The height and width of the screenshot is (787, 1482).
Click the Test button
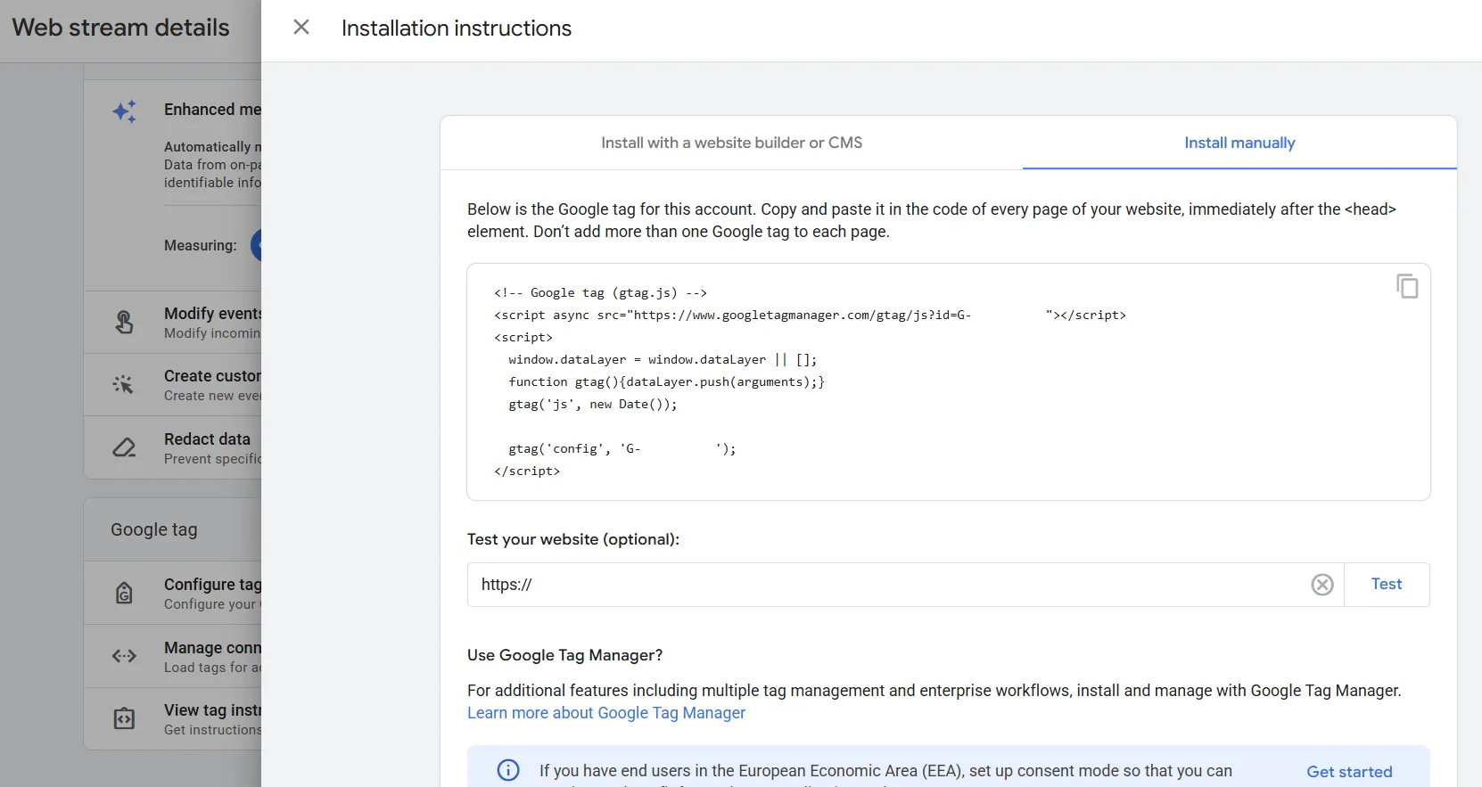coord(1387,585)
